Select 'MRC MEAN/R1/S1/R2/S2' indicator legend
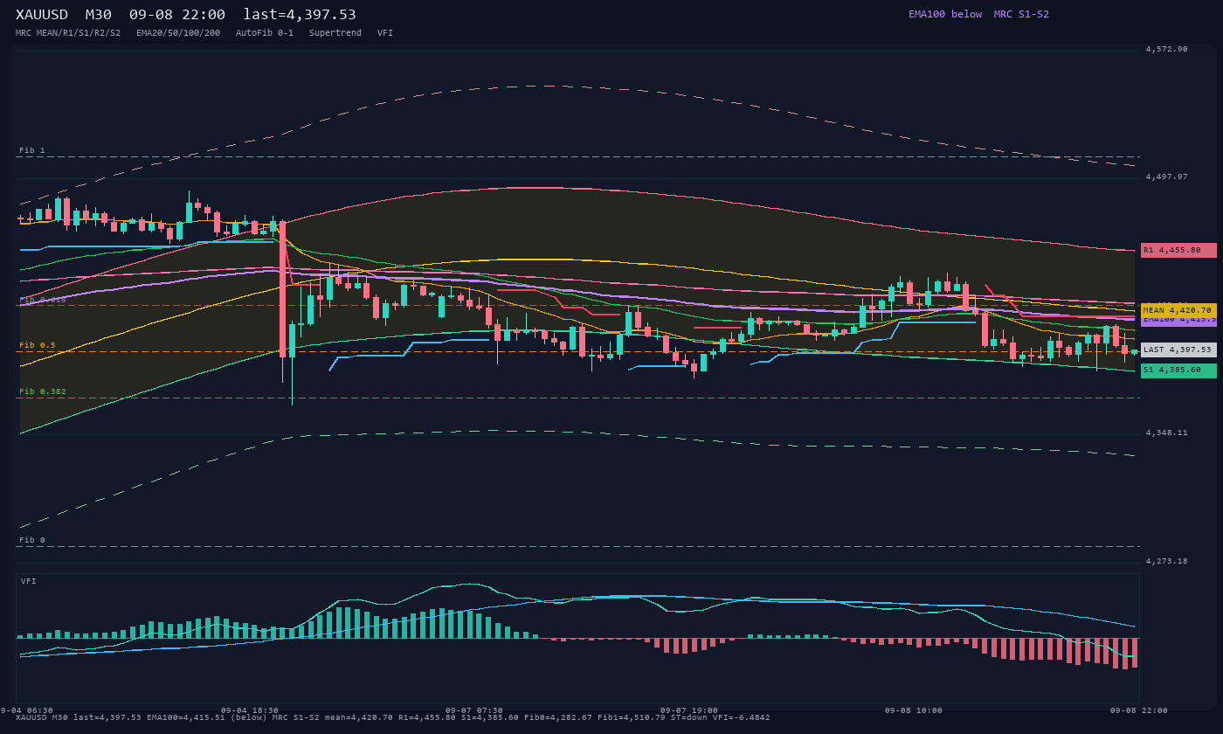Screen dimensions: 1223x734 coord(68,32)
